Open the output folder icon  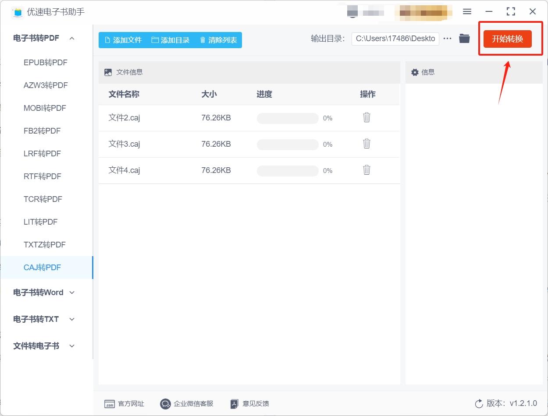pos(464,39)
